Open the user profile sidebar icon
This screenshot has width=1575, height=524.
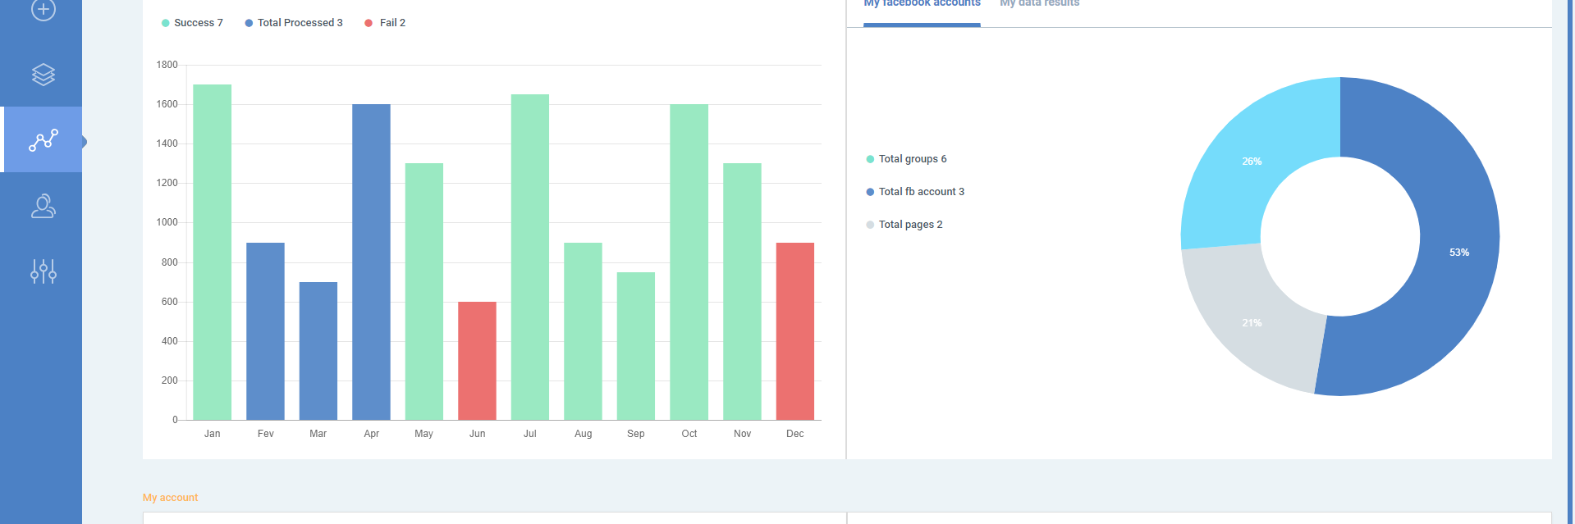43,206
